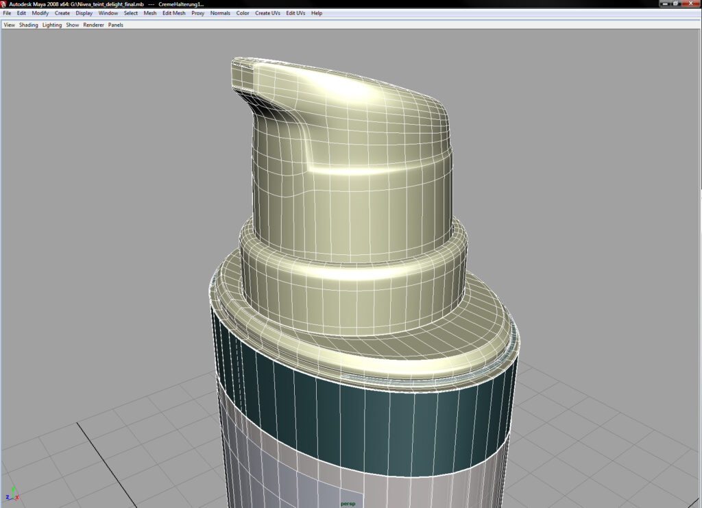Open the Modify menu
Viewport: 702px width, 508px height.
tap(40, 13)
